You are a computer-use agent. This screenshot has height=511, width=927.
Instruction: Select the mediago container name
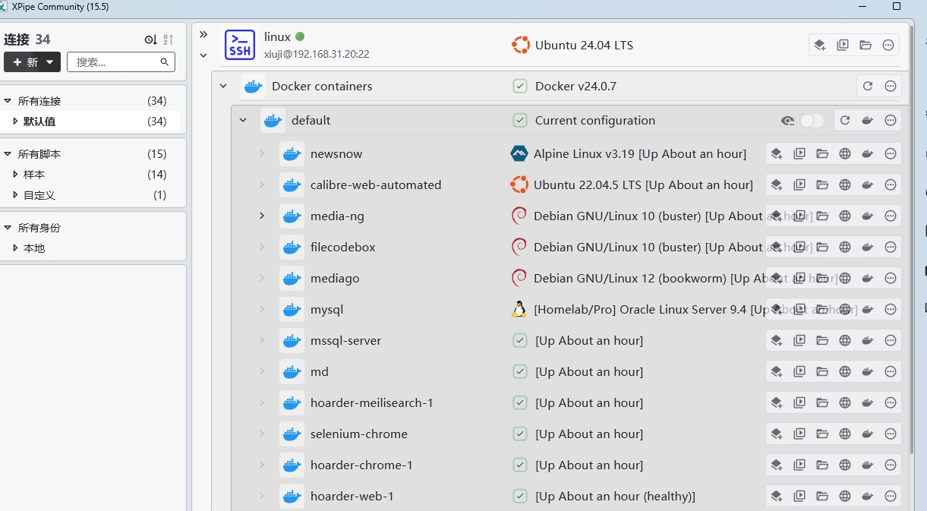tap(335, 278)
